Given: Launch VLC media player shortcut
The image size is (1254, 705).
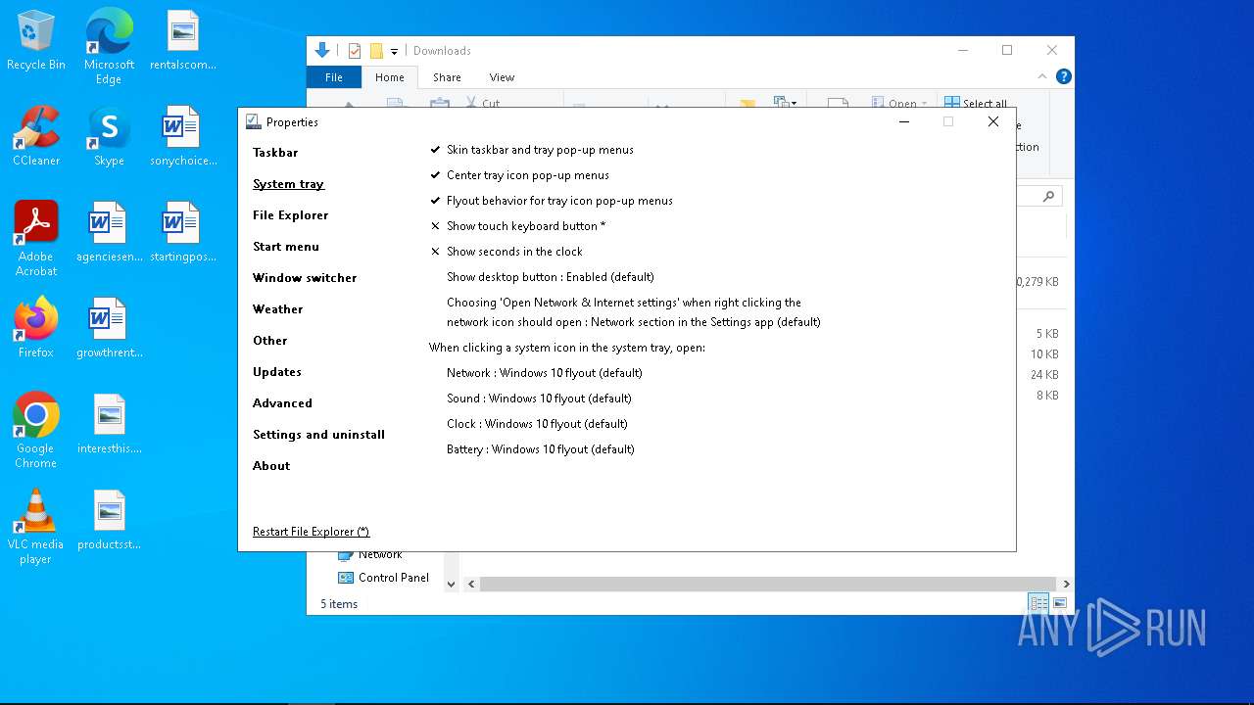Looking at the screenshot, I should [x=36, y=526].
